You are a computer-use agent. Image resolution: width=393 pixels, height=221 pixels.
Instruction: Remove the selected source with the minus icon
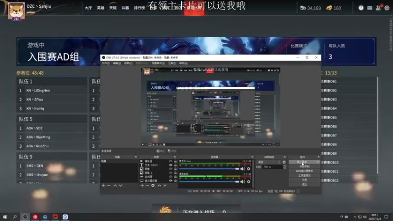click(147, 186)
